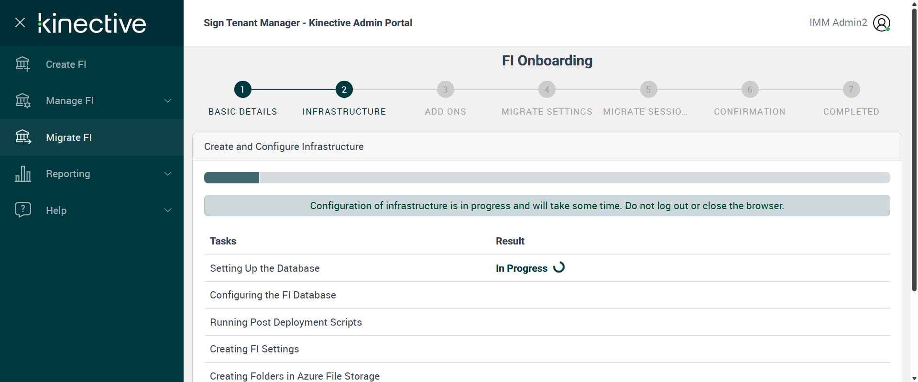Click the IMM Admin2 username
The height and width of the screenshot is (382, 918).
pyautogui.click(x=838, y=22)
